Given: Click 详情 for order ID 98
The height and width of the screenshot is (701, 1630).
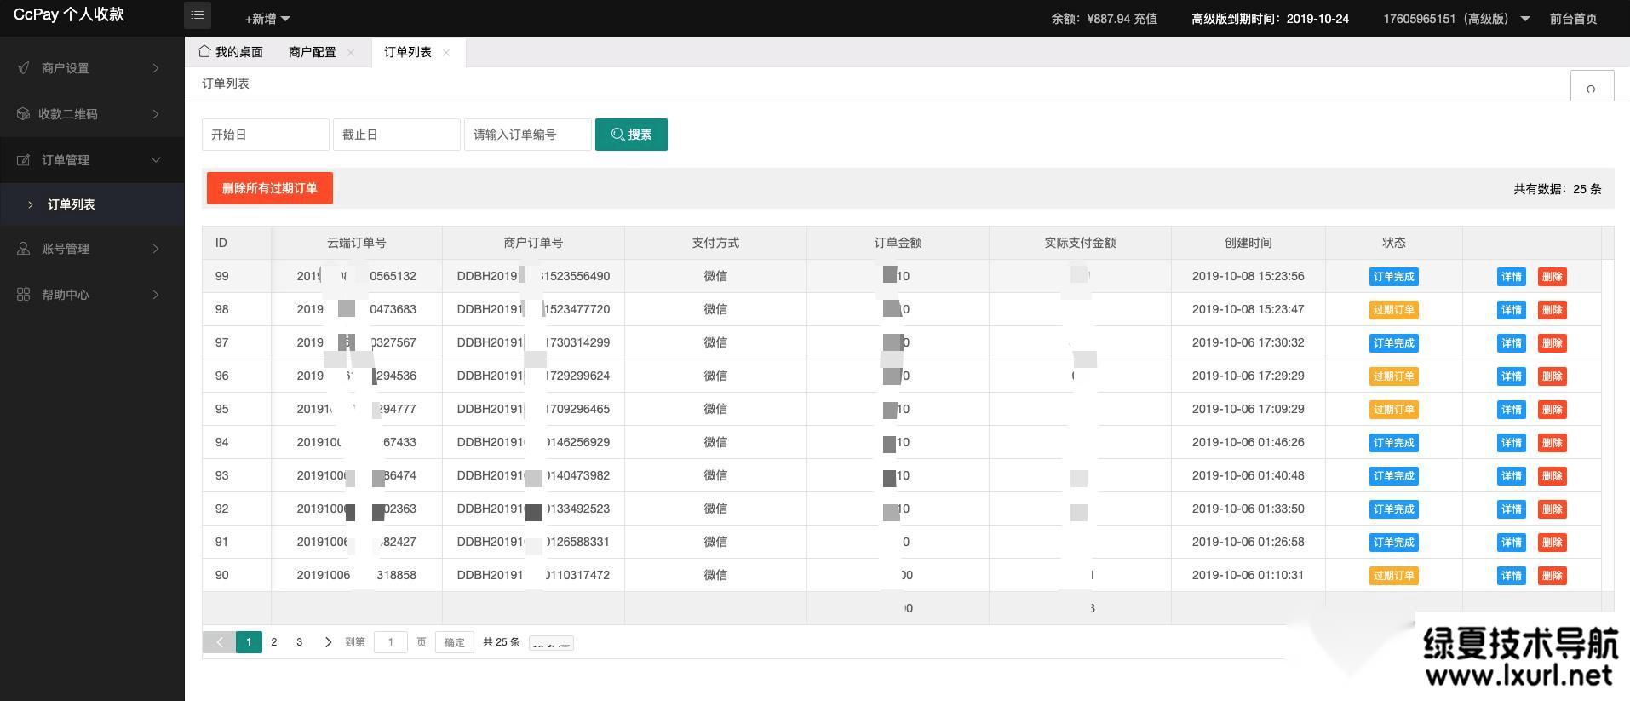Looking at the screenshot, I should 1512,310.
